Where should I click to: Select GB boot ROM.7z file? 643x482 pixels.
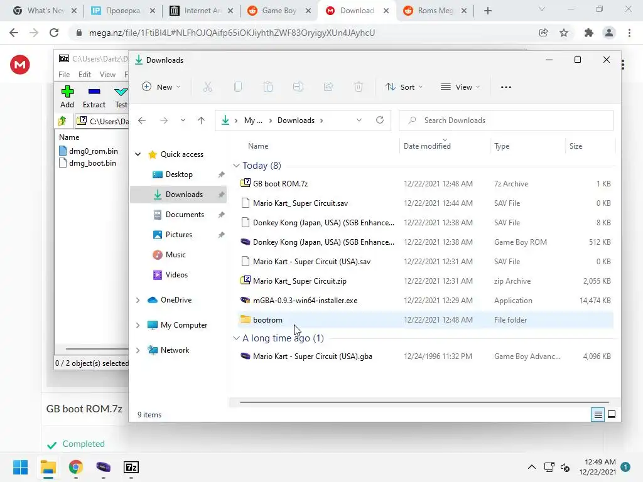(426, 184)
